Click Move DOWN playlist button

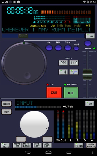click(27, 145)
